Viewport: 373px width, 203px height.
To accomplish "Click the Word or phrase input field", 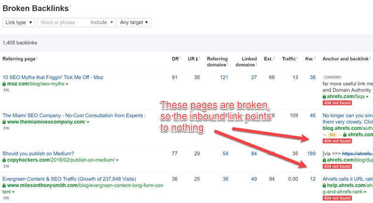I will (x=62, y=22).
